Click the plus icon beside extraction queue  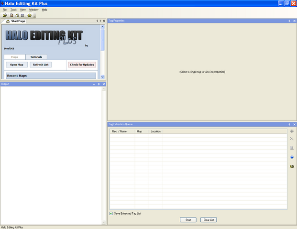[292, 131]
